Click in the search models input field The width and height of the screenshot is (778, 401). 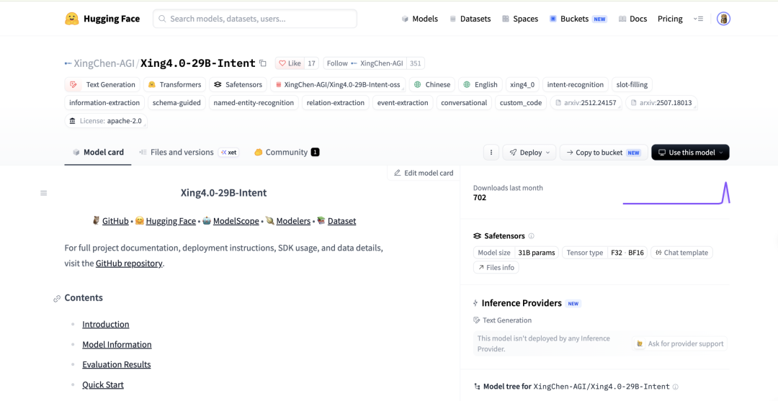click(255, 19)
